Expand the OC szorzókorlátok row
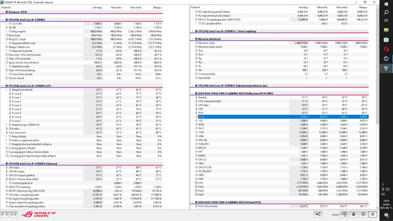393x221 pixels. (x=196, y=24)
